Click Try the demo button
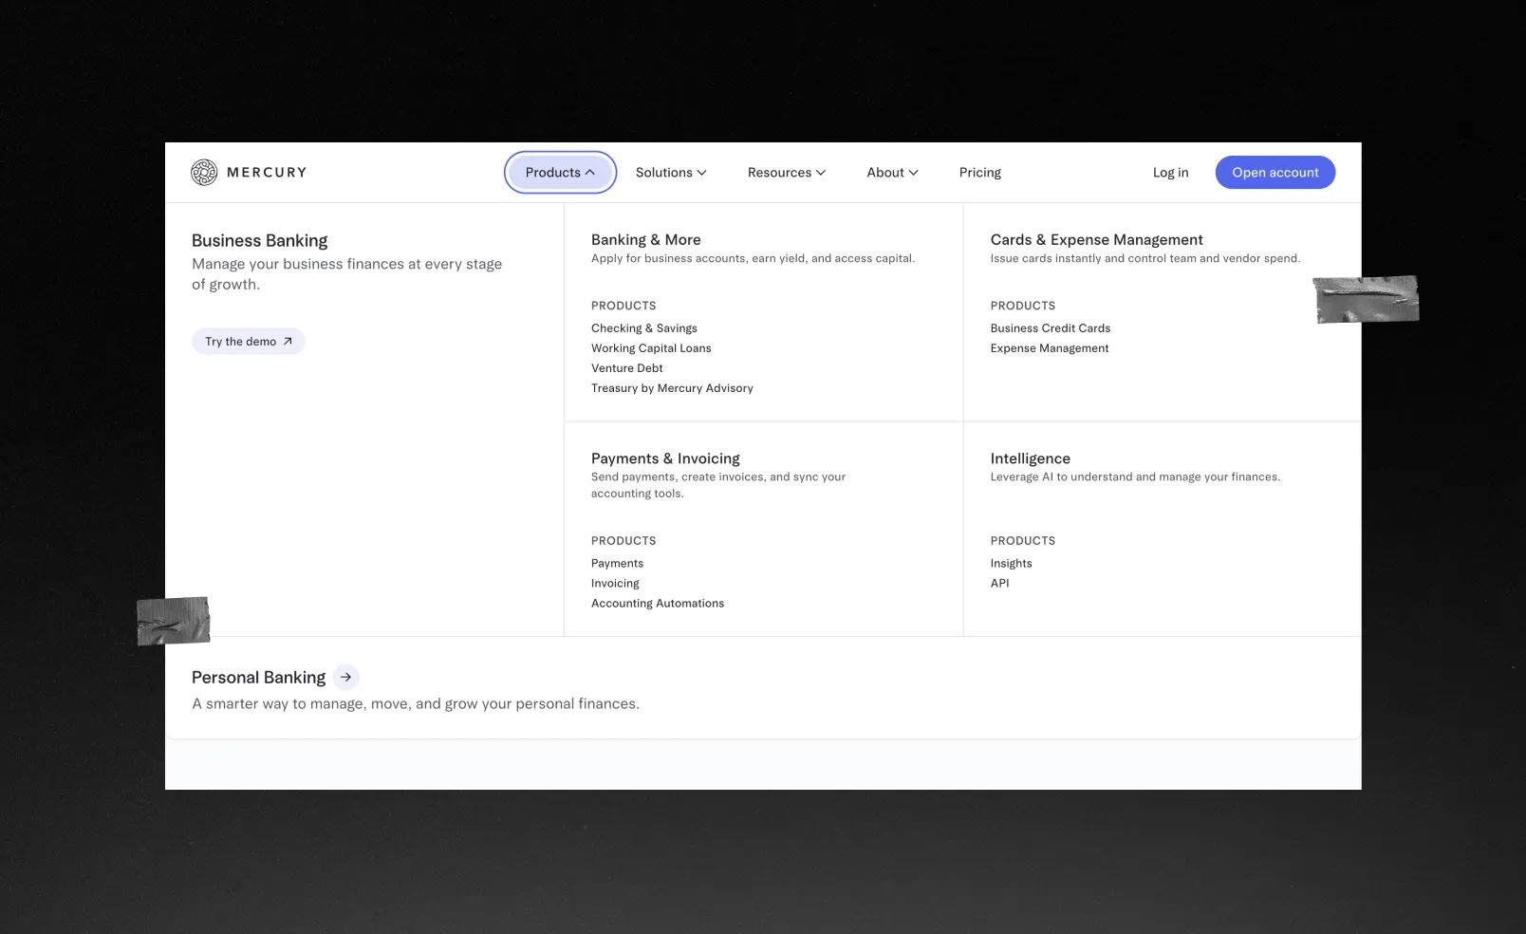Screen dimensions: 1526x934 pos(249,342)
